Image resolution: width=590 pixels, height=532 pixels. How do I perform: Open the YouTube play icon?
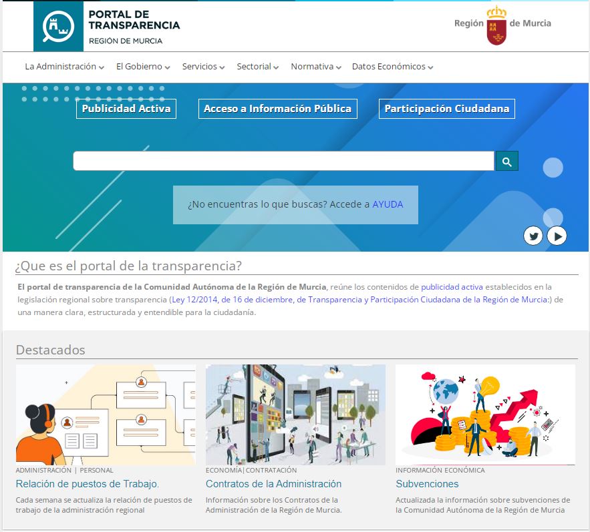pos(557,236)
